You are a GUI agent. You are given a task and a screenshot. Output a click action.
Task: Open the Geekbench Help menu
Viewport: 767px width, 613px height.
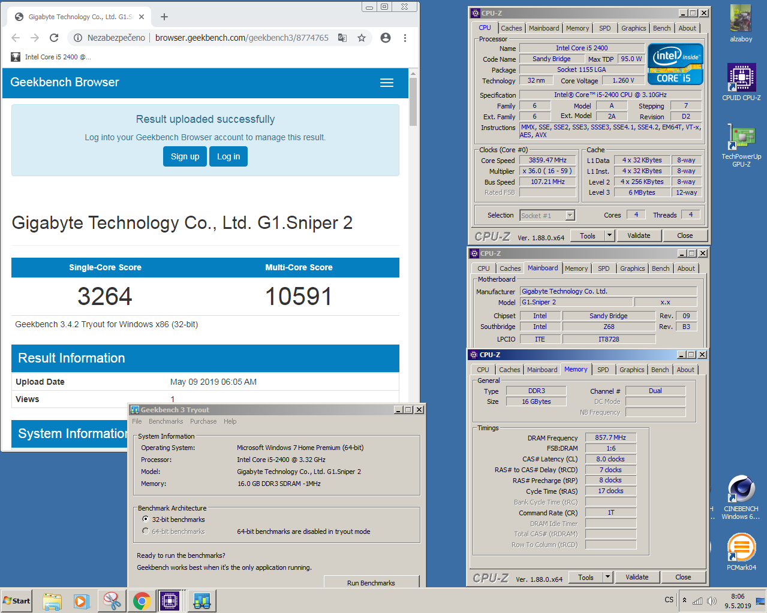[x=230, y=421]
